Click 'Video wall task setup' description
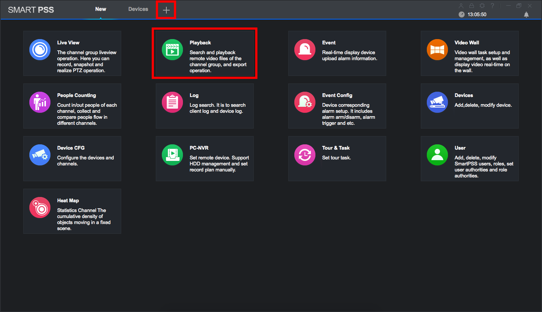 click(483, 61)
